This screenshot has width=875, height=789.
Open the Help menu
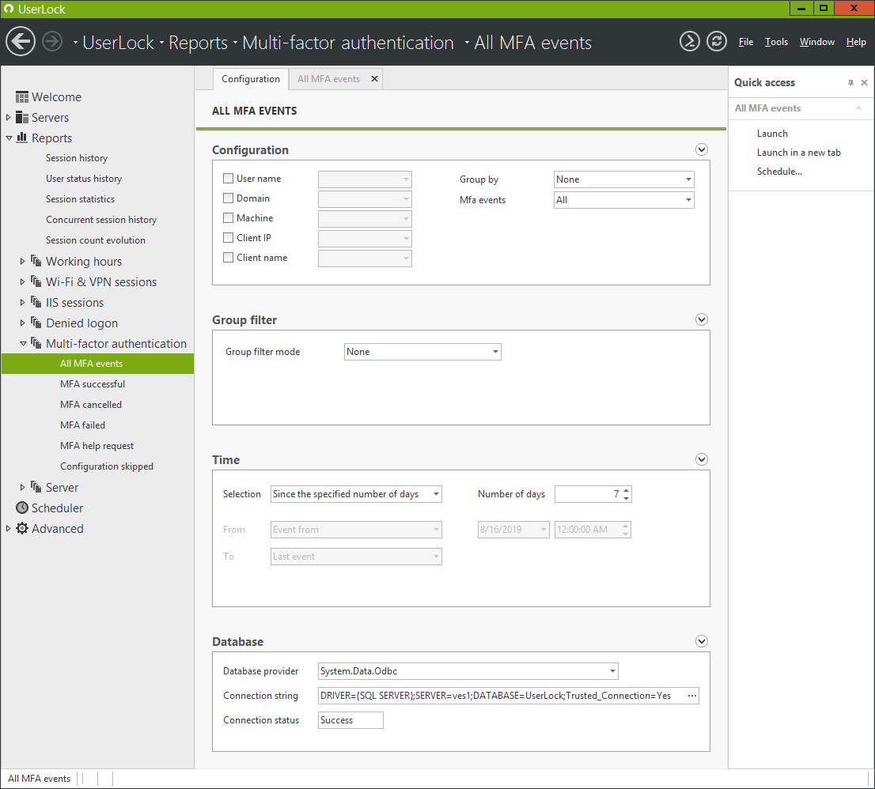(856, 42)
